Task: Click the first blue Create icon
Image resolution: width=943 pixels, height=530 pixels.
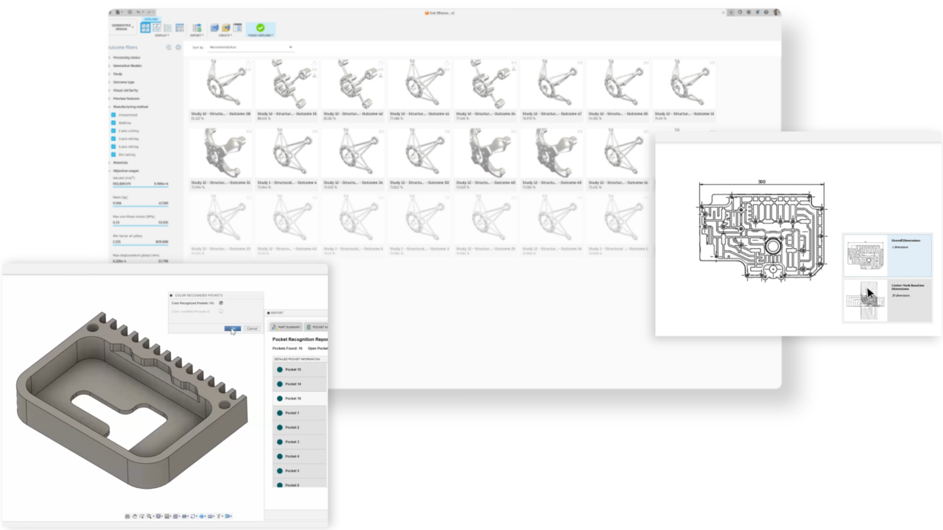Action: pos(214,28)
